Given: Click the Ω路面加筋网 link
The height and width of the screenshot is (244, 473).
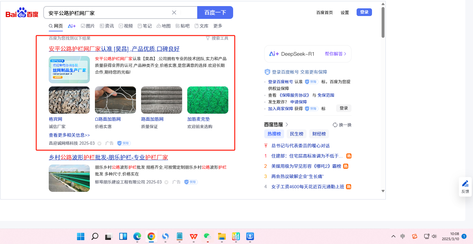Looking at the screenshot, I should tap(108, 119).
